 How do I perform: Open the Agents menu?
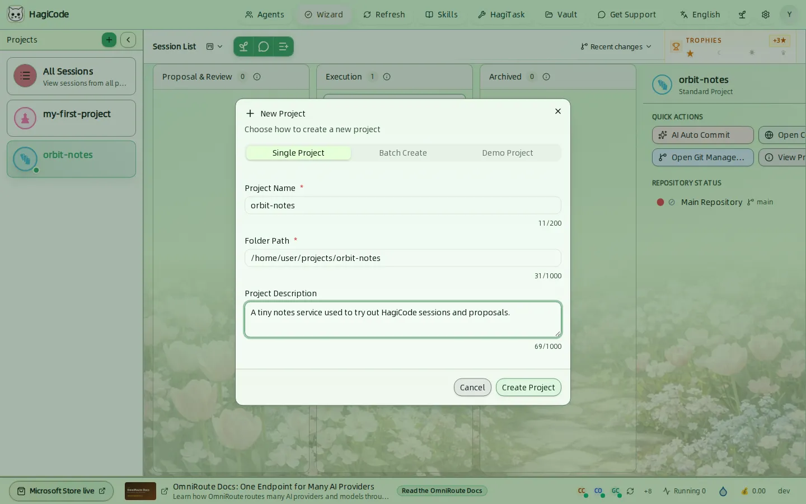(265, 15)
